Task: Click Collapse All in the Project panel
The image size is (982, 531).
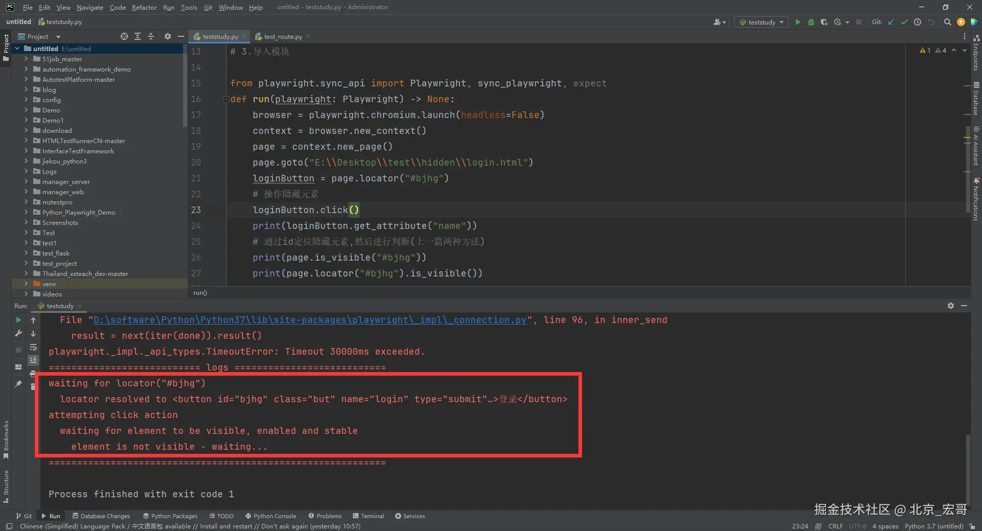Action: [151, 36]
